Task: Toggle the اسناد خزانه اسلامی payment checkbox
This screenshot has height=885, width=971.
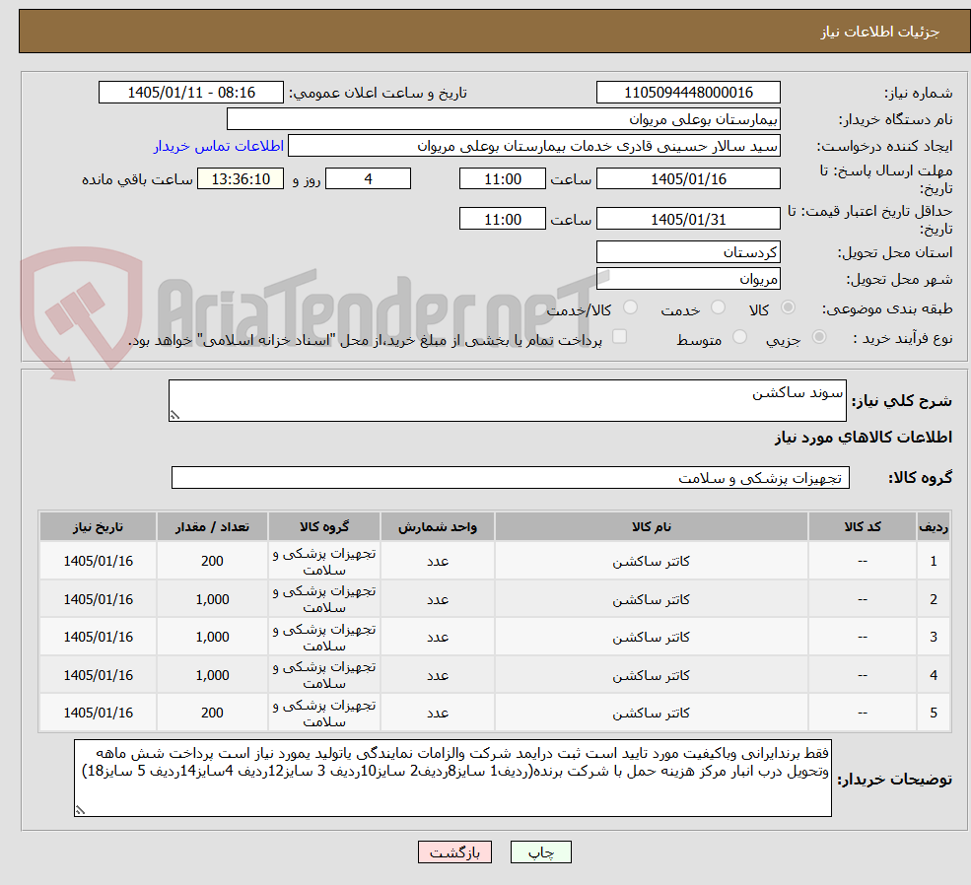Action: (x=619, y=337)
